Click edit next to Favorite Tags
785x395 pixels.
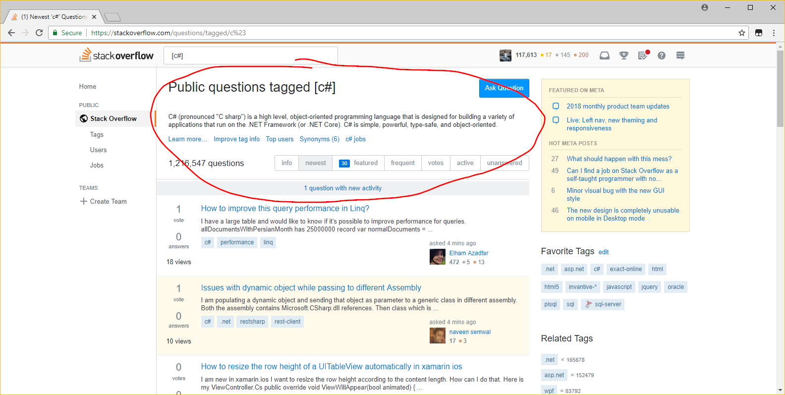coord(604,252)
